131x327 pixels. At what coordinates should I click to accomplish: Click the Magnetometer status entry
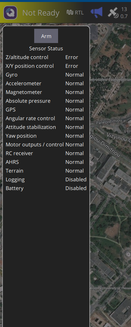click(46, 92)
